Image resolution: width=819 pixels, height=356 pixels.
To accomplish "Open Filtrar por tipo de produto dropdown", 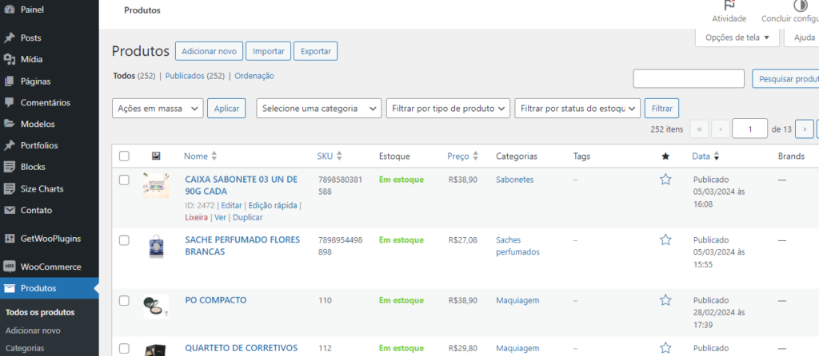I will (447, 109).
